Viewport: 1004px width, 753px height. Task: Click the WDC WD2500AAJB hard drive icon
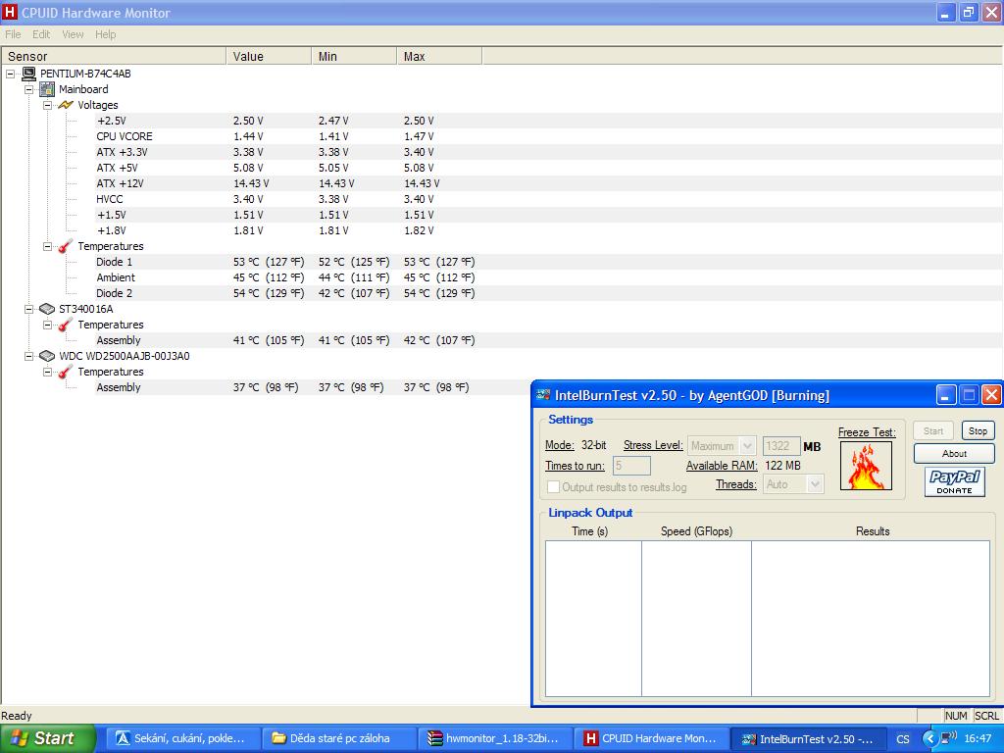click(x=47, y=356)
